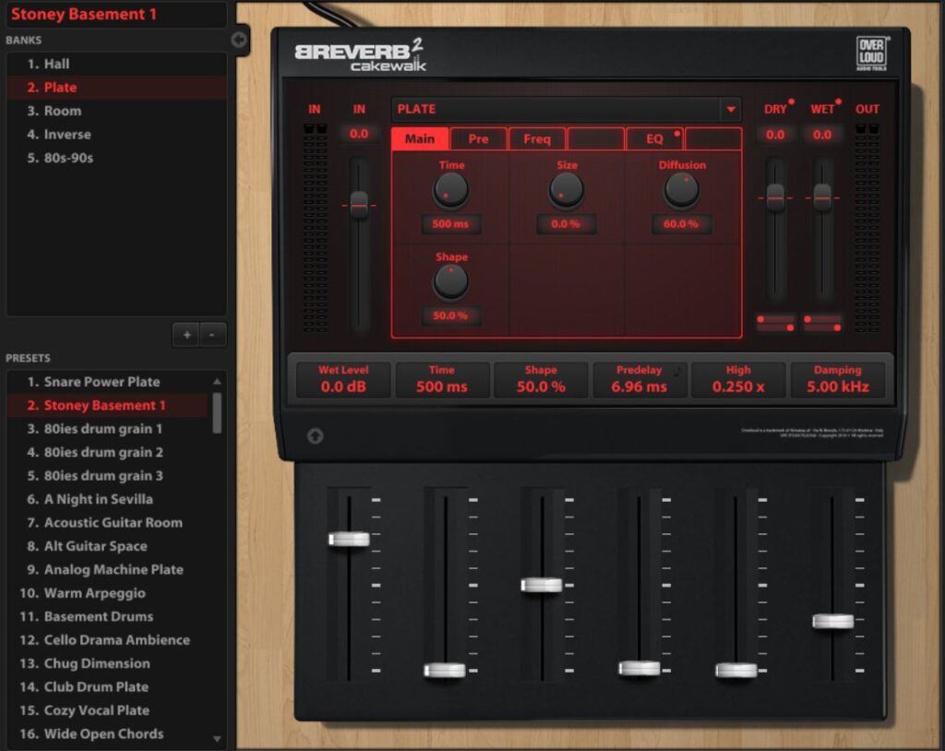Viewport: 945px width, 751px height.
Task: Click the Diffusion knob
Action: [682, 190]
